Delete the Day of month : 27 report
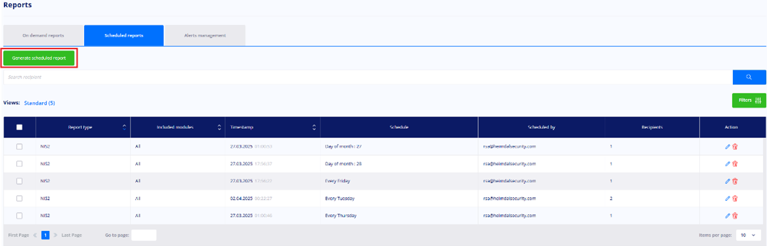Viewport: 767px width, 246px height. click(735, 146)
